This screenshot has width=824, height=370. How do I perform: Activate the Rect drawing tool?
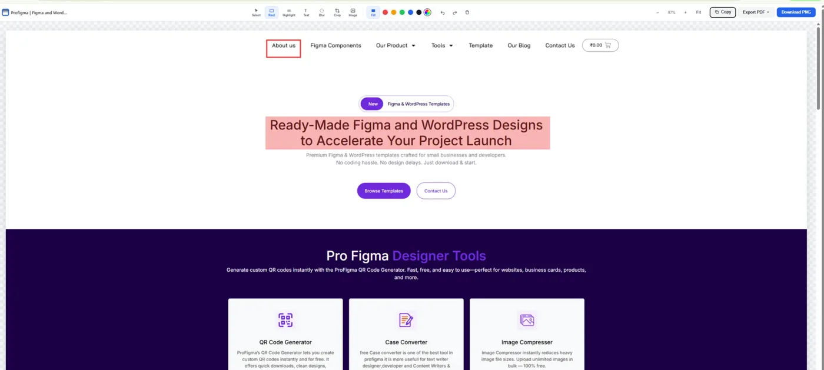coord(271,12)
